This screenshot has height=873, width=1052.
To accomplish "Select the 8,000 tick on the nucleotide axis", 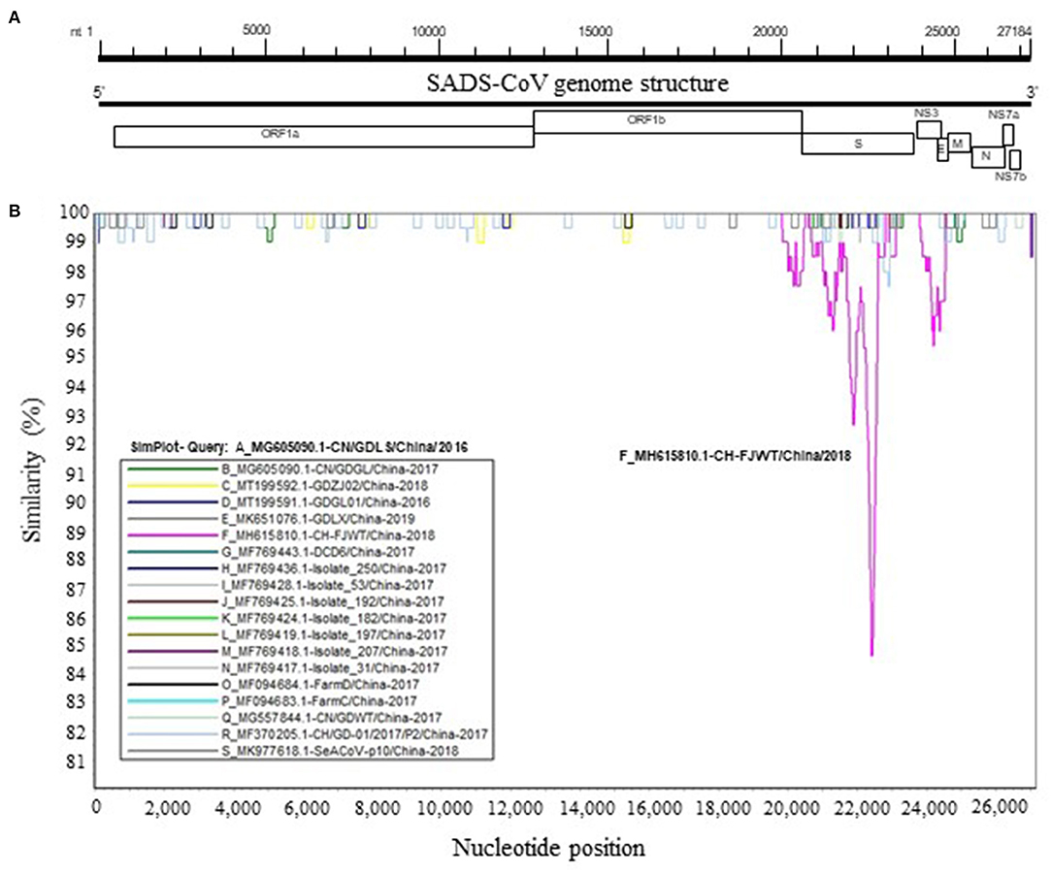I will point(378,808).
